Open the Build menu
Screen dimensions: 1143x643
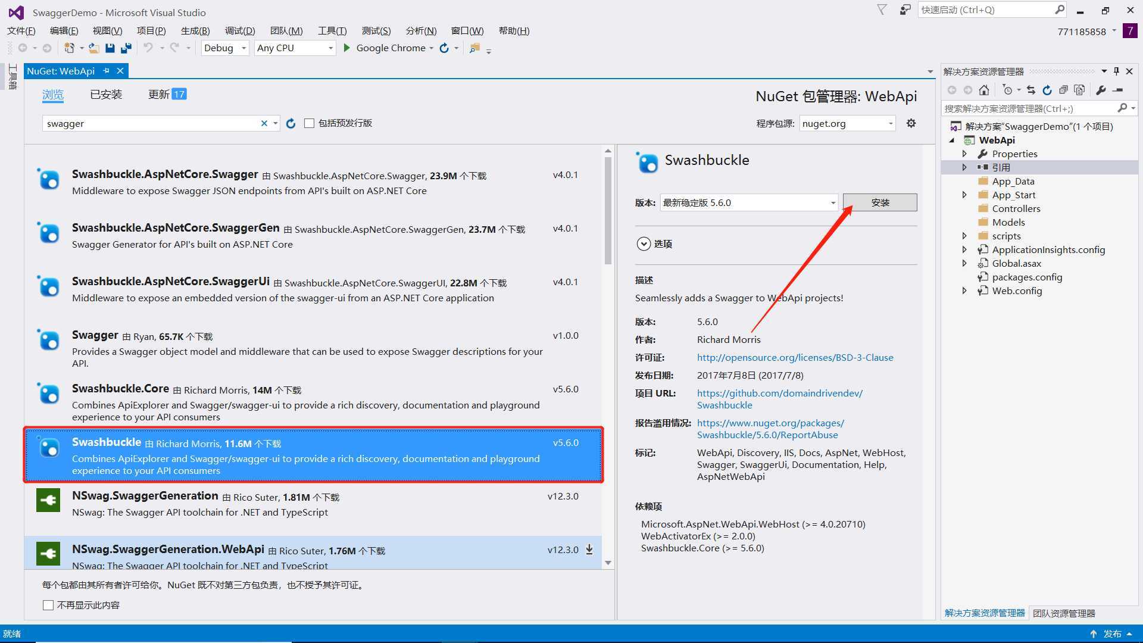195,30
